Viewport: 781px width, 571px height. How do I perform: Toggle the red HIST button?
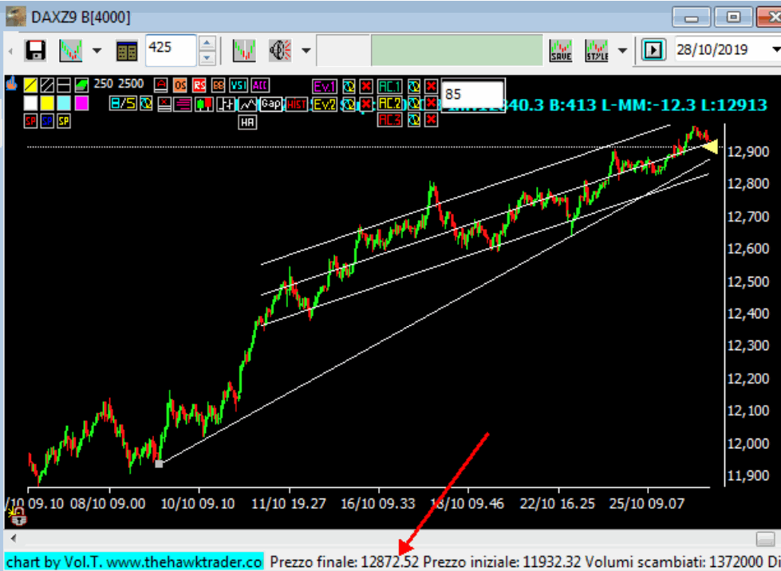point(297,104)
